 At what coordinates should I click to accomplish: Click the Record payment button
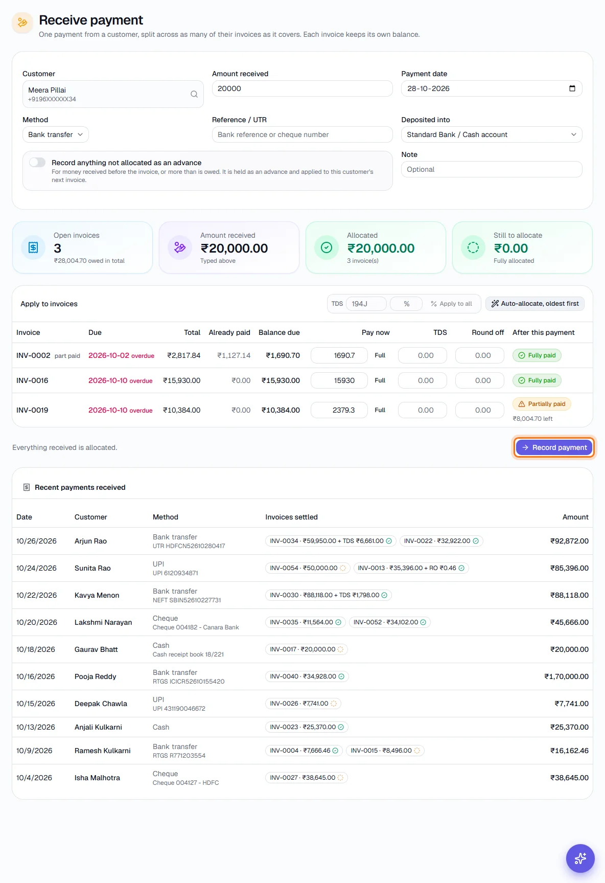coord(554,447)
